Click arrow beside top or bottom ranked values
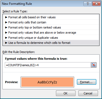 6,27
